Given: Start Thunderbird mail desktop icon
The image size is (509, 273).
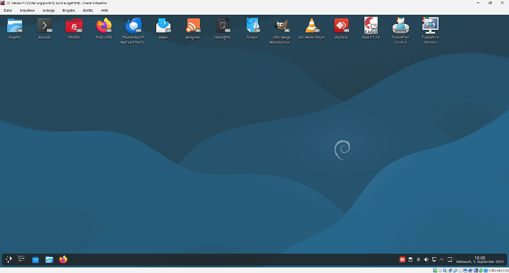Looking at the screenshot, I should (x=134, y=26).
